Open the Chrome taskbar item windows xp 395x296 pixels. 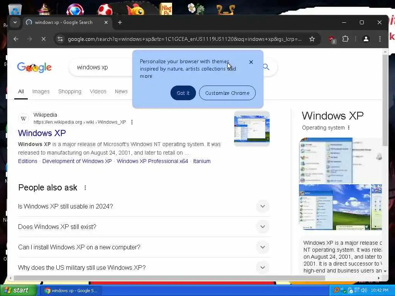point(71,291)
